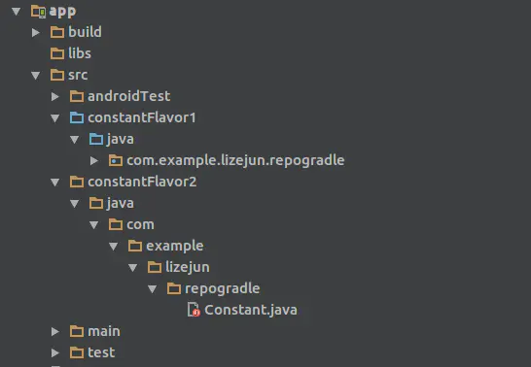The height and width of the screenshot is (367, 531).
Task: Click the com.example.lizejun.repogradle package icon
Action: (116, 160)
